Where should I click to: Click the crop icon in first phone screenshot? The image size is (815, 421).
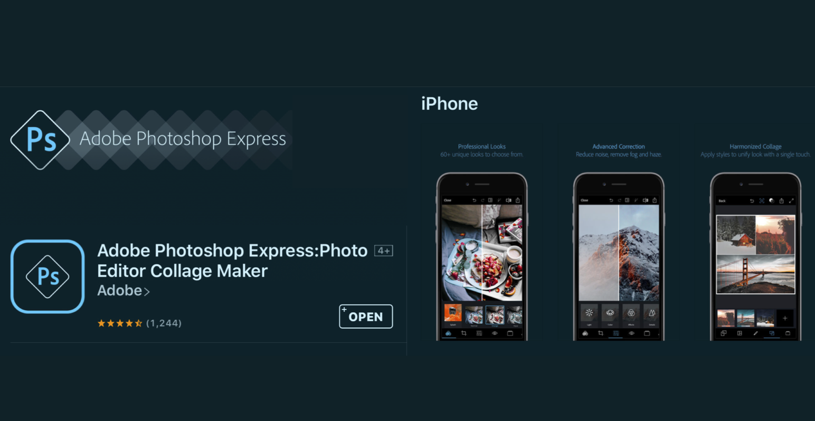click(x=463, y=333)
